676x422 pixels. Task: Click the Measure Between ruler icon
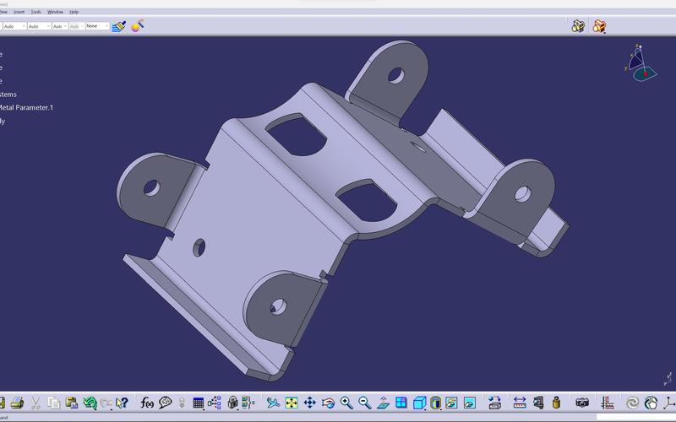point(520,403)
